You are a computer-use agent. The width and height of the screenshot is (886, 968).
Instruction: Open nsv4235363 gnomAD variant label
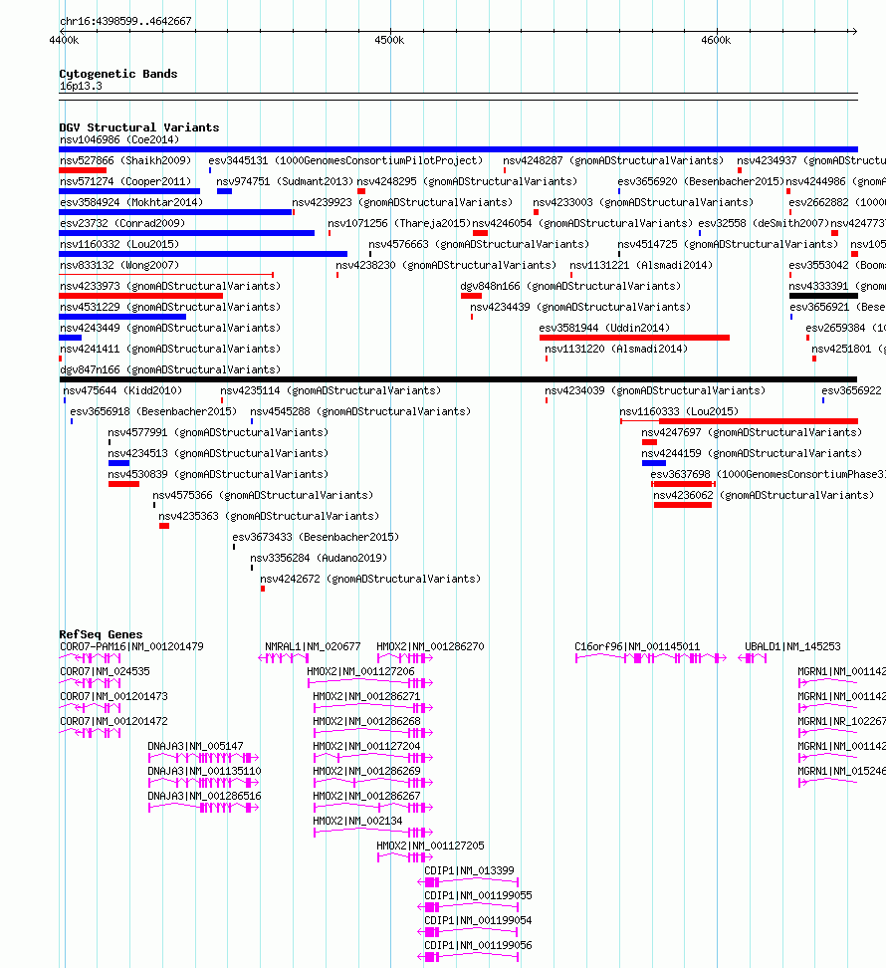tap(269, 516)
